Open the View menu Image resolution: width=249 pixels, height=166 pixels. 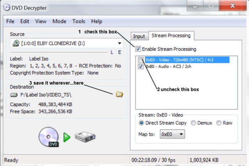[x=41, y=21]
